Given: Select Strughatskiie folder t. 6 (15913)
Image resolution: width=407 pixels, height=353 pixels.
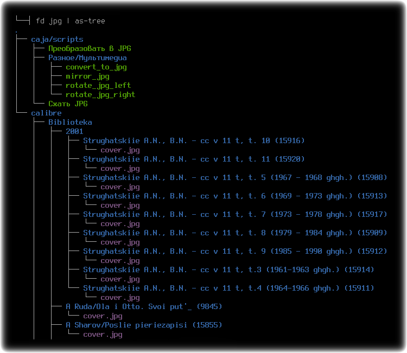Looking at the screenshot, I should 235,196.
